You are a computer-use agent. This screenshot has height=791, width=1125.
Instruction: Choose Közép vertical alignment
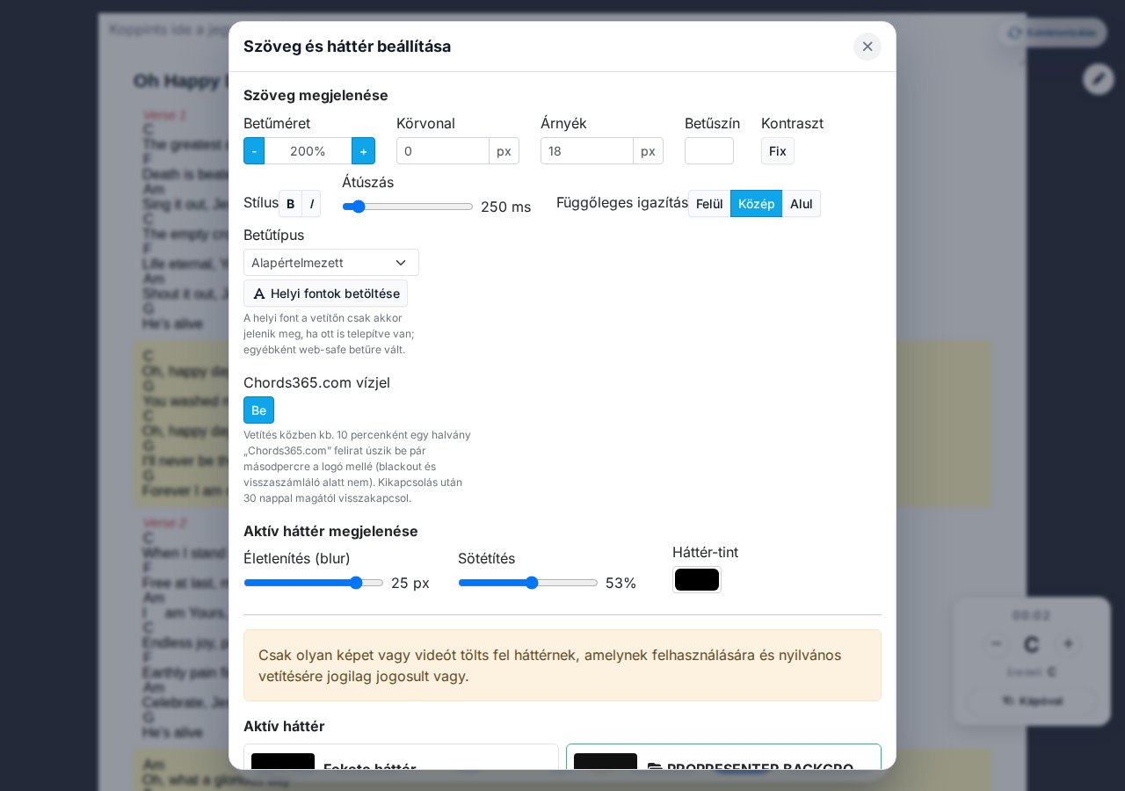[x=756, y=204]
